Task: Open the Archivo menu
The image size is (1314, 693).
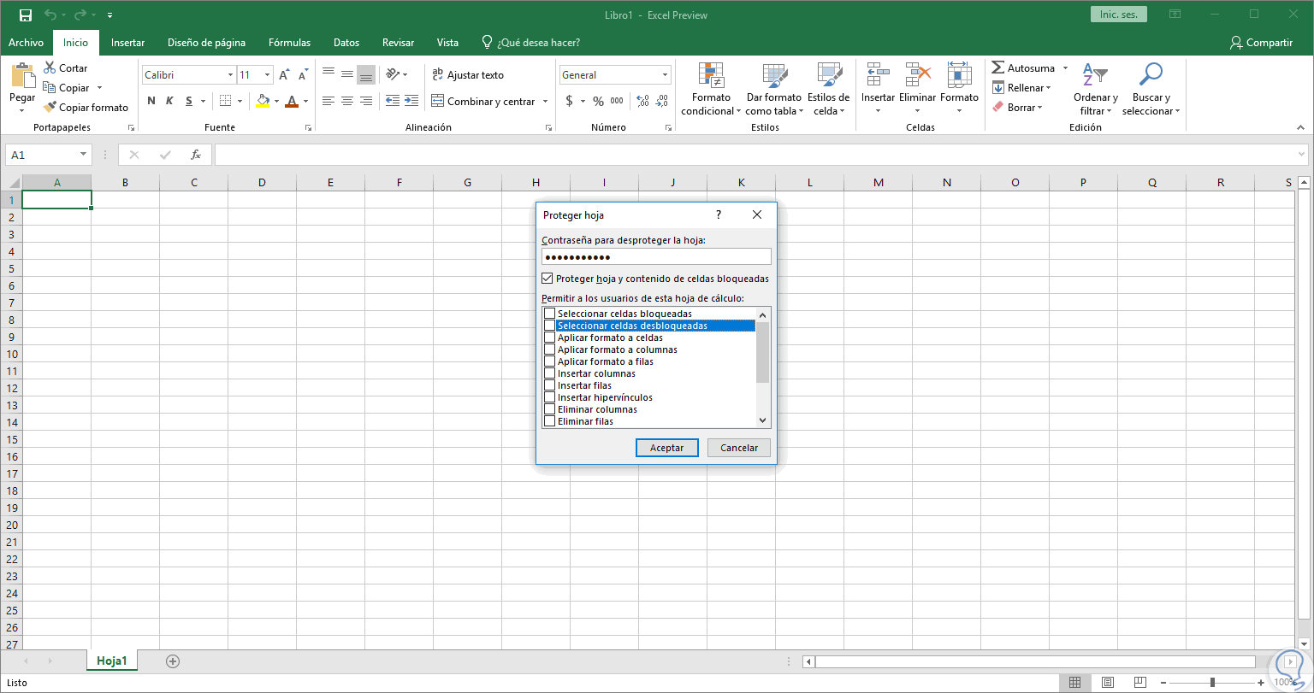Action: pyautogui.click(x=26, y=43)
